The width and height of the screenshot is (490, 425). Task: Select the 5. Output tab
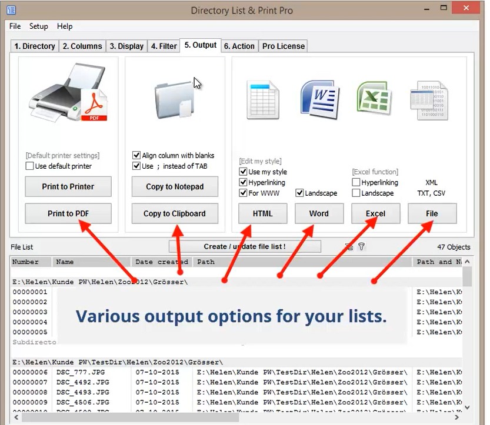(201, 45)
